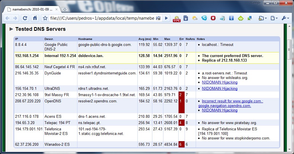294x154 pixels.
Task: Open the bookmarks folder menu
Action: (x=262, y=18)
